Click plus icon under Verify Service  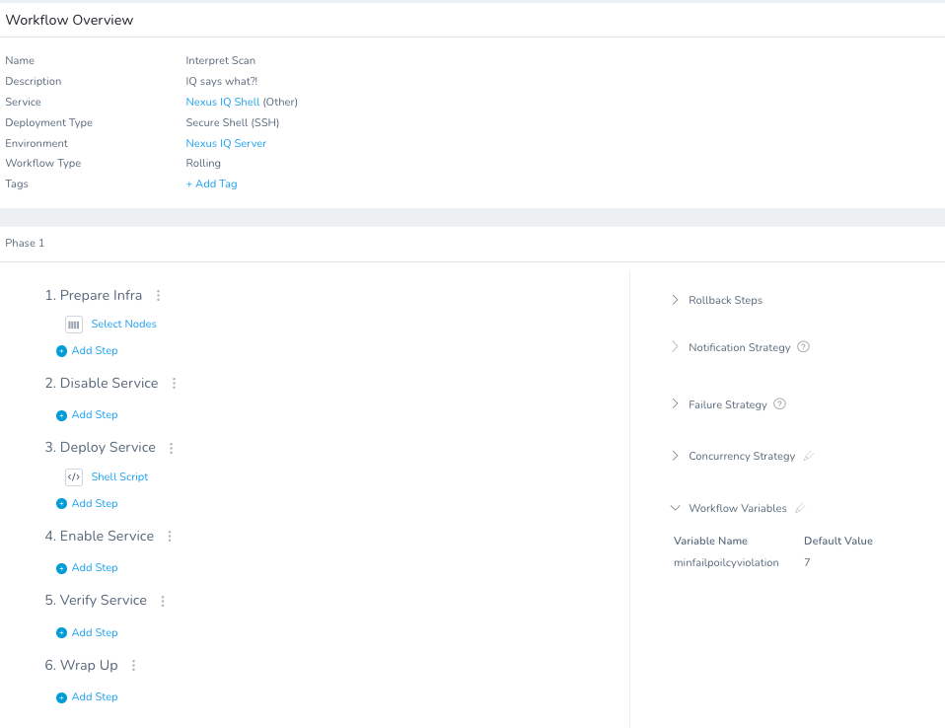[x=61, y=632]
